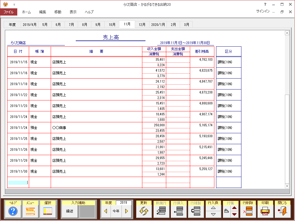
Task: Click the 行削除 delete row icon
Action: 248,211
